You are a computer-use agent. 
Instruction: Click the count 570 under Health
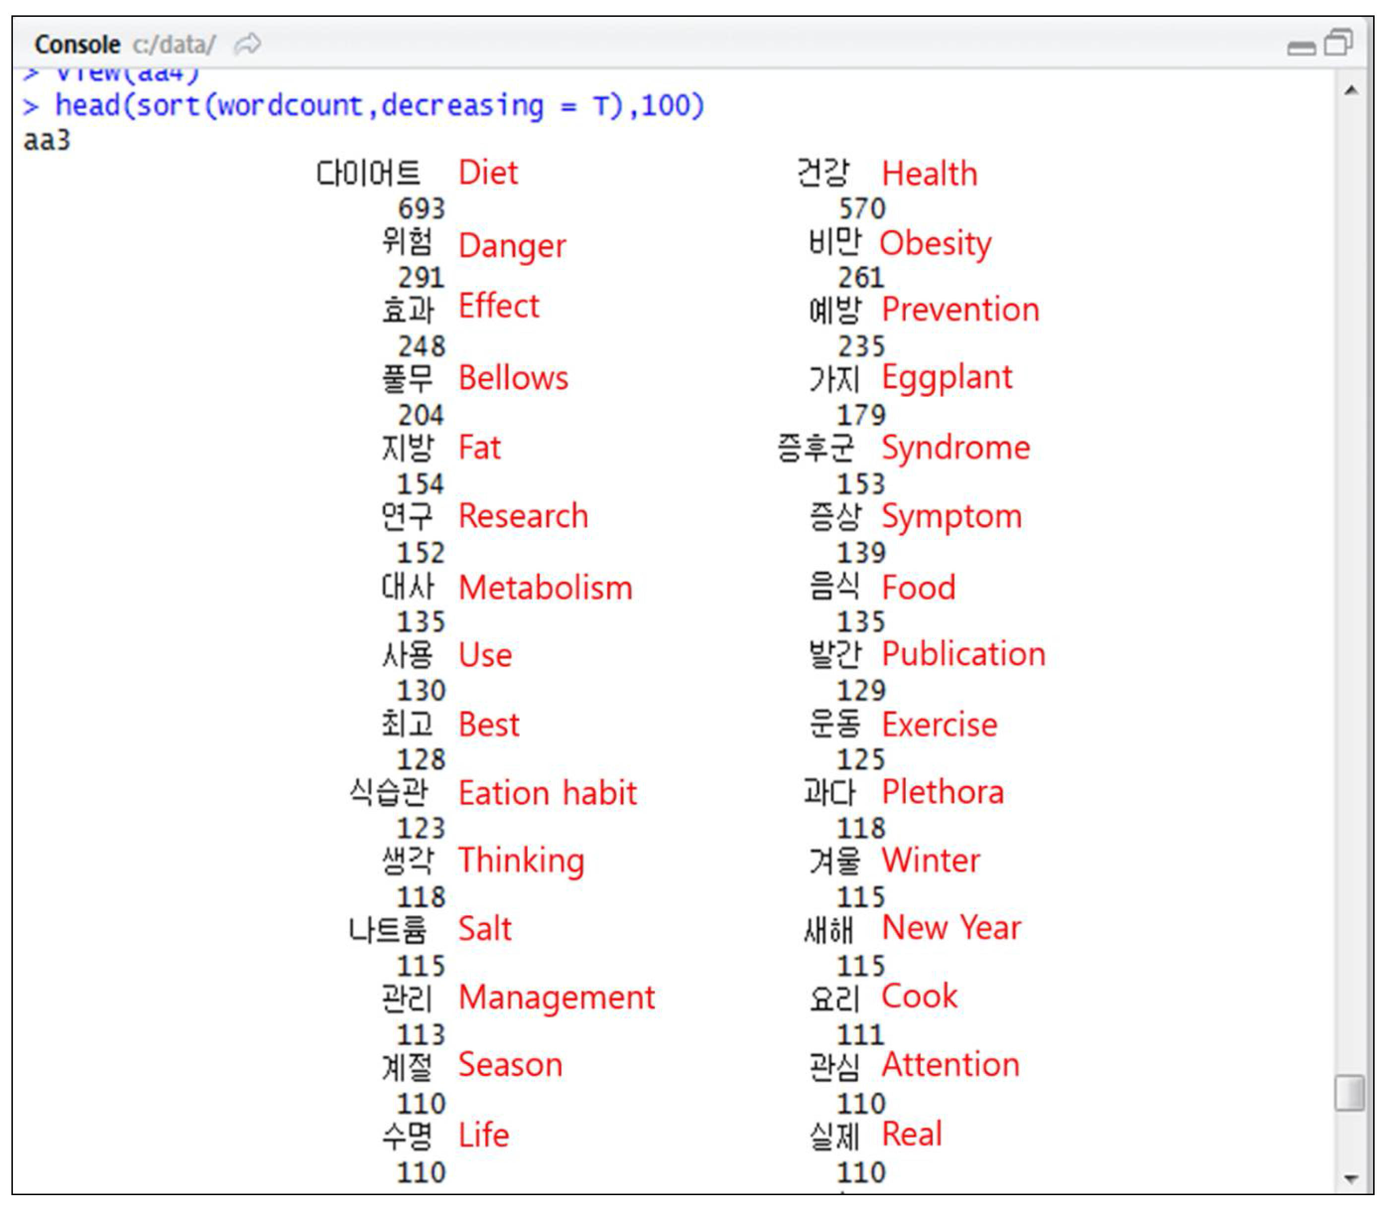862,208
